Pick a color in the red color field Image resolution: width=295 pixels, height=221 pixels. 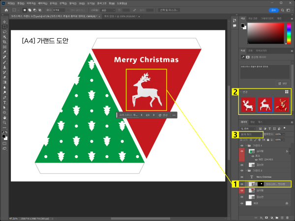(265, 33)
